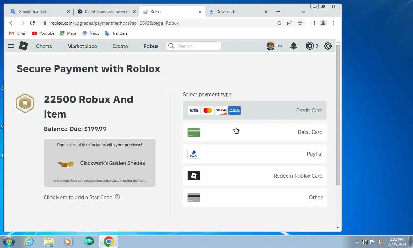The image size is (413, 248).
Task: Click the Roblox logo home icon
Action: tap(23, 46)
